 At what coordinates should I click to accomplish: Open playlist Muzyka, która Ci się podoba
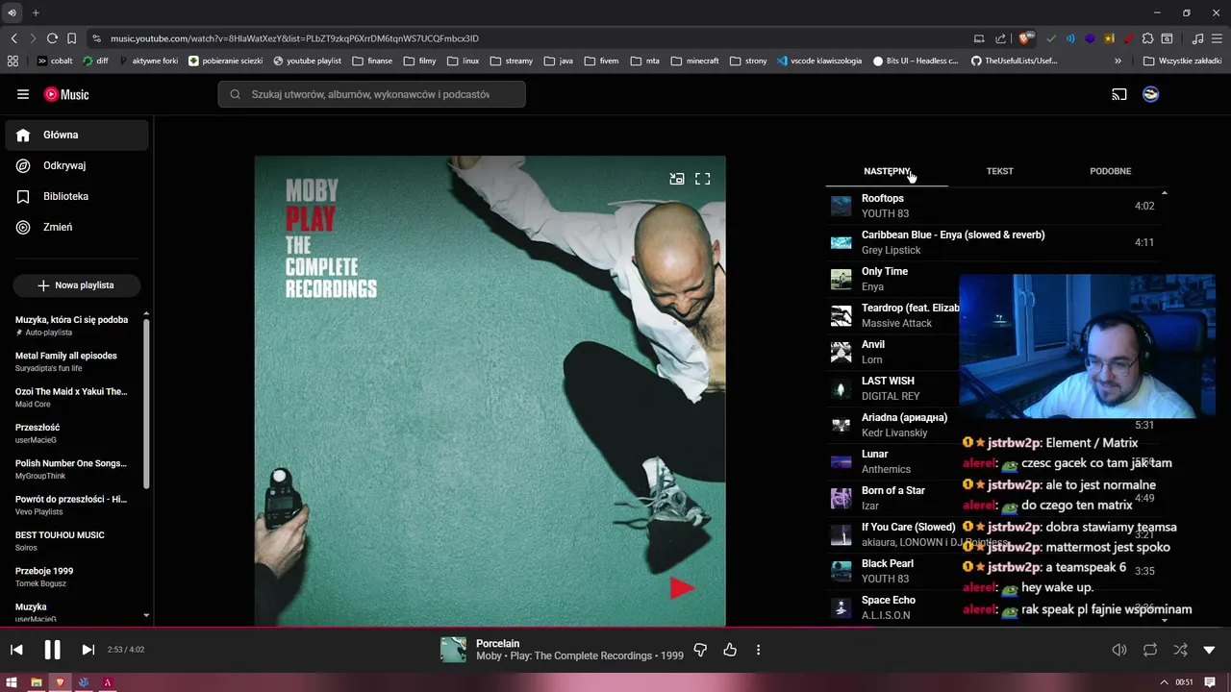[72, 325]
